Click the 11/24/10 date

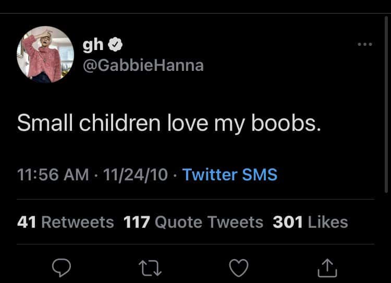click(x=136, y=175)
